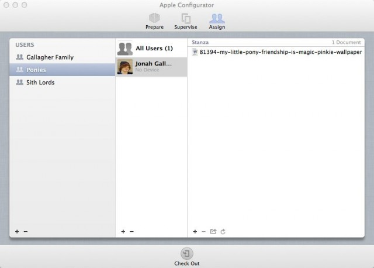This screenshot has height=268, width=374.
Task: Remove document with minus icon
Action: 203,232
